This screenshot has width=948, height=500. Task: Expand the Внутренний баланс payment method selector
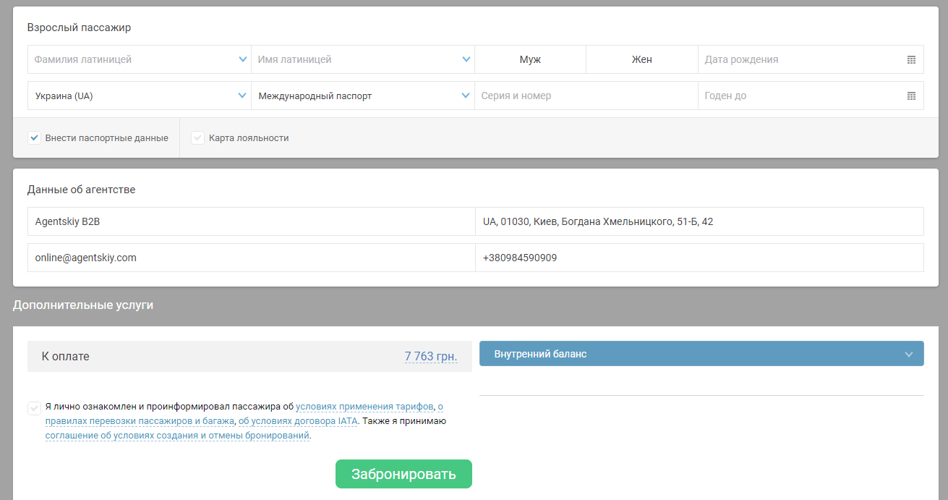pyautogui.click(x=701, y=354)
